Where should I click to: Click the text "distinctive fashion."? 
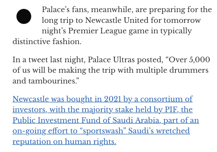(47, 41)
